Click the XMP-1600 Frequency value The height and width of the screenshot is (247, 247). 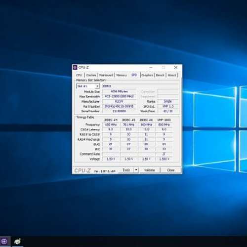[x=164, y=124]
